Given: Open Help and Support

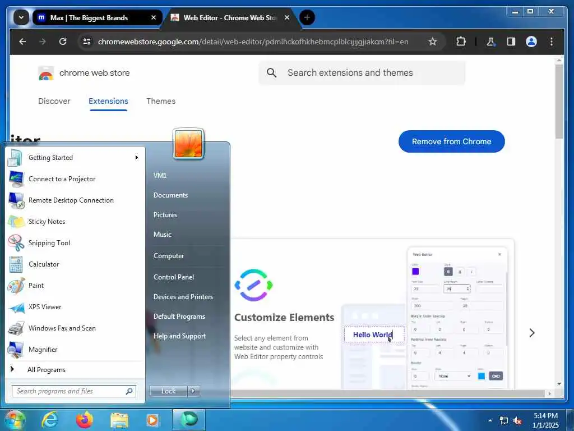Looking at the screenshot, I should tap(179, 336).
